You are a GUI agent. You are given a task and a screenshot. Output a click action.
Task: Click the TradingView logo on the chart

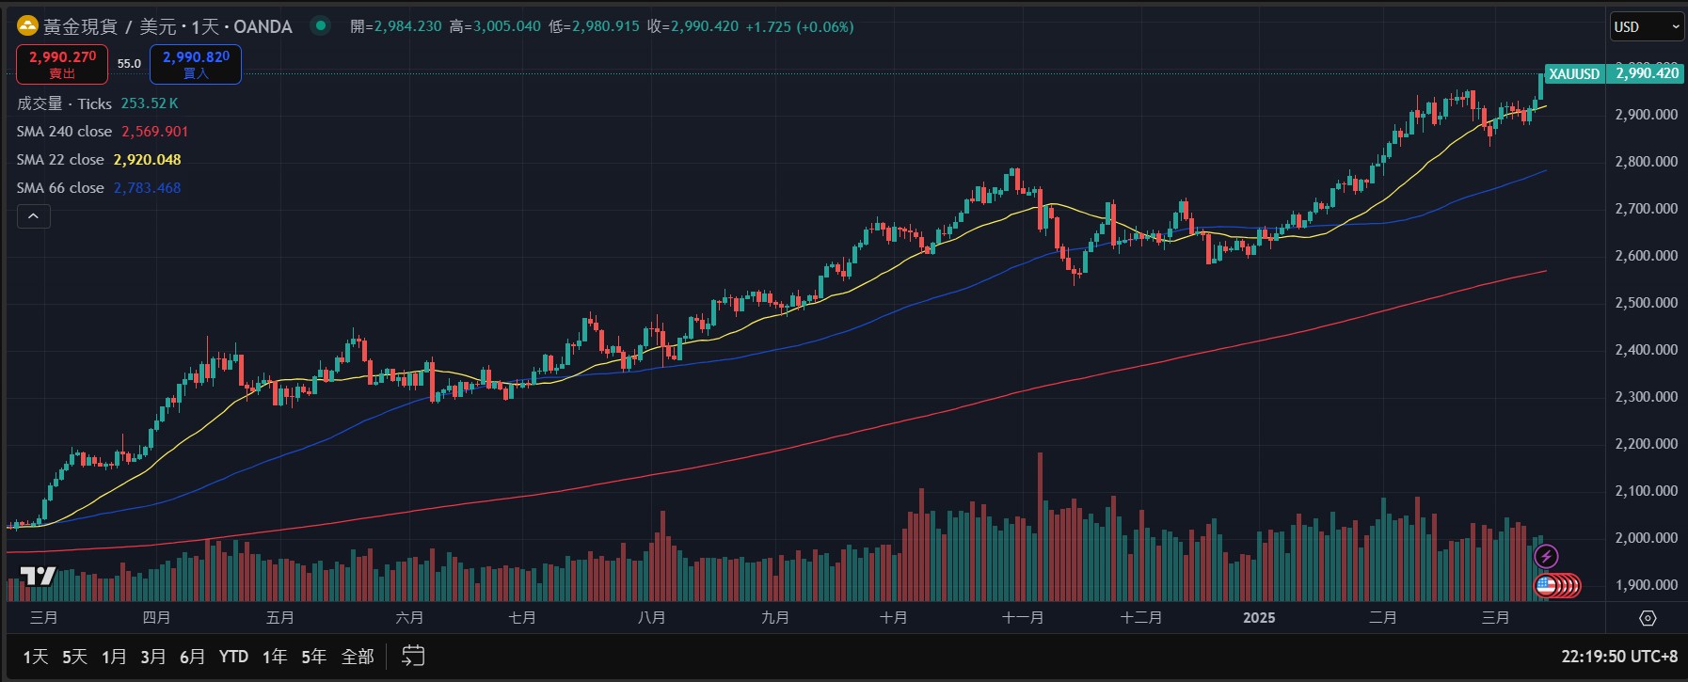coord(38,576)
